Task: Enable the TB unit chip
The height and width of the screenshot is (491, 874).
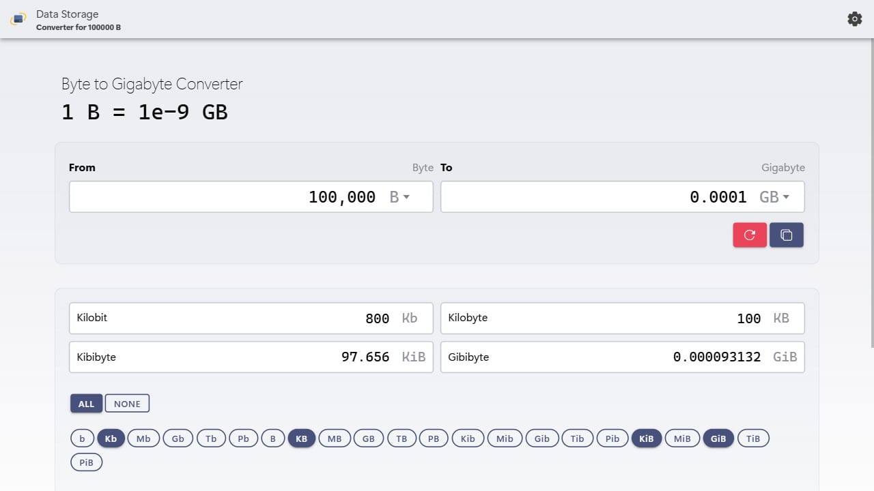Action: (x=401, y=438)
